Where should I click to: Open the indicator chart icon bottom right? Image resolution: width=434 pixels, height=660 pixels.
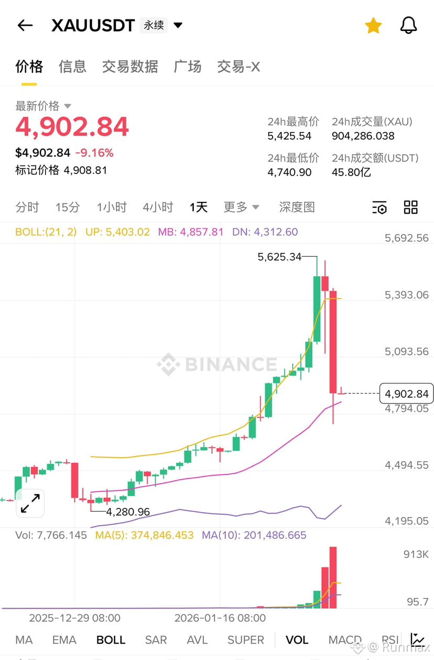pyautogui.click(x=418, y=640)
